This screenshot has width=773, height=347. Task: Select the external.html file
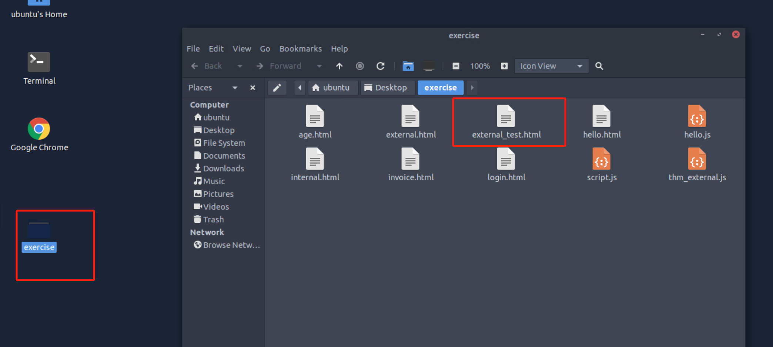click(x=411, y=122)
